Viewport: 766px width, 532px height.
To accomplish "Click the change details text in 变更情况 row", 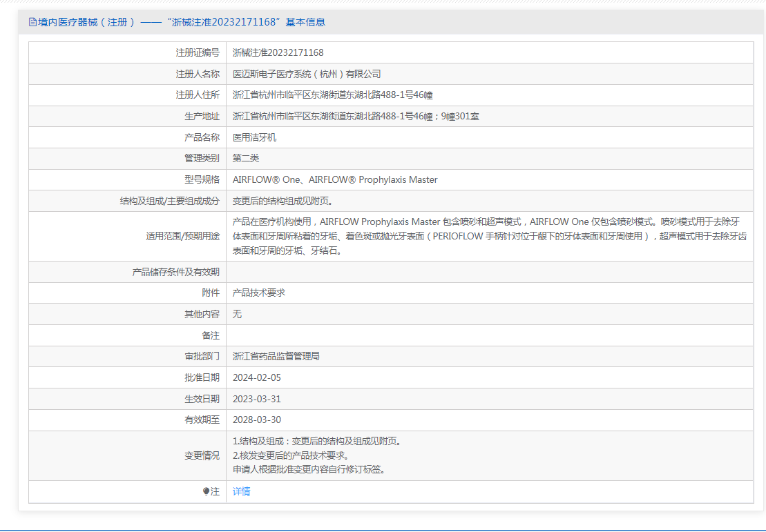I will click(x=316, y=455).
